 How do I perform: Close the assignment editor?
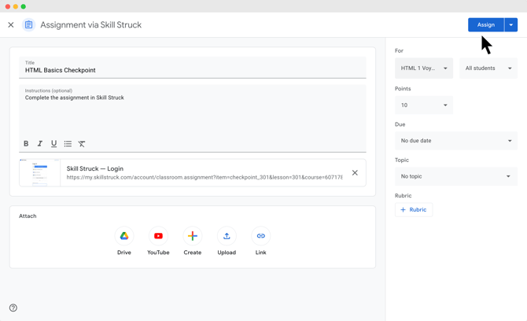pos(11,25)
